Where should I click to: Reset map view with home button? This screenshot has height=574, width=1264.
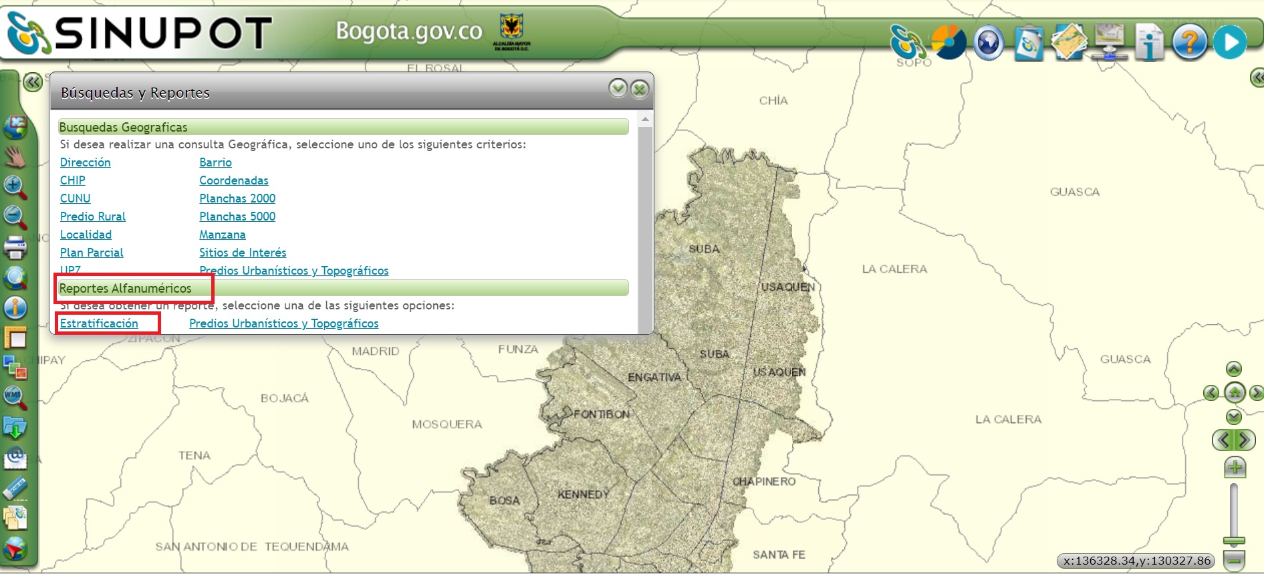(x=1234, y=392)
